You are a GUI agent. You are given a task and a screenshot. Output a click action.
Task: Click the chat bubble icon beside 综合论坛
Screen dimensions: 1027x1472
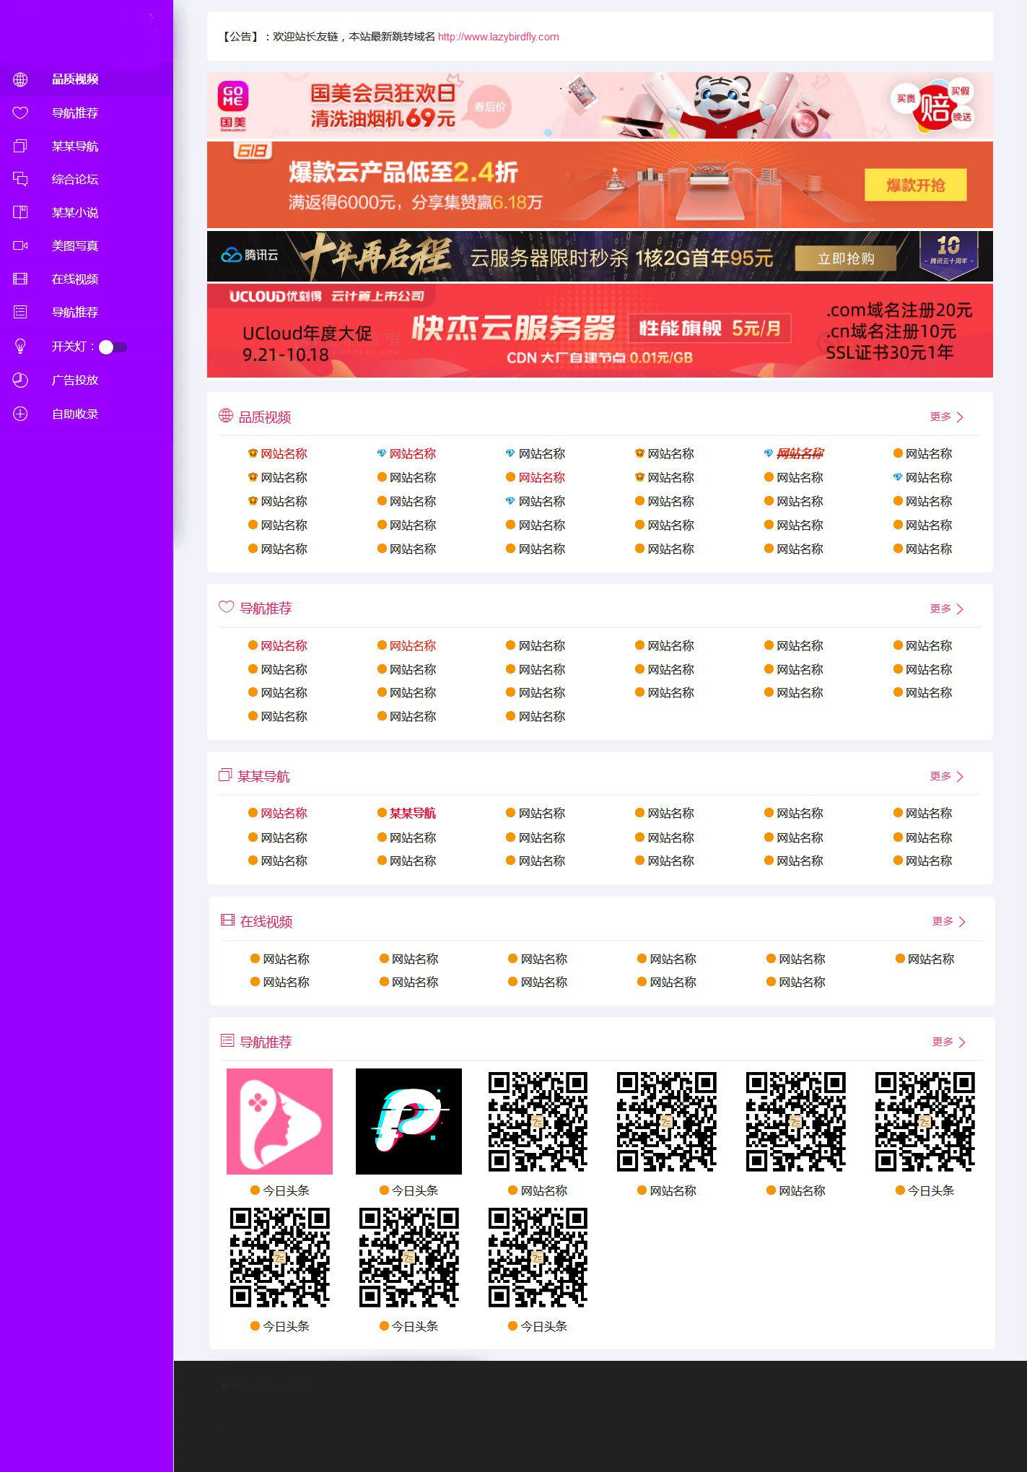(x=20, y=179)
